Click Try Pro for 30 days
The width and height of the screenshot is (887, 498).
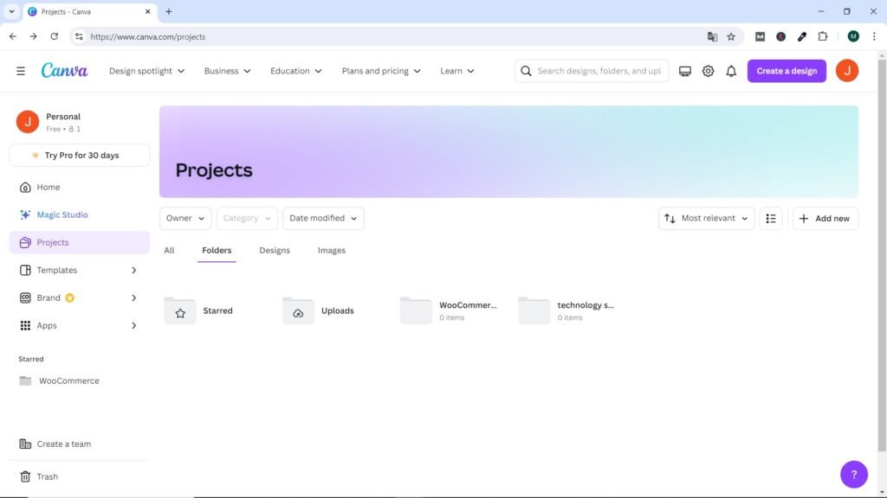point(80,156)
